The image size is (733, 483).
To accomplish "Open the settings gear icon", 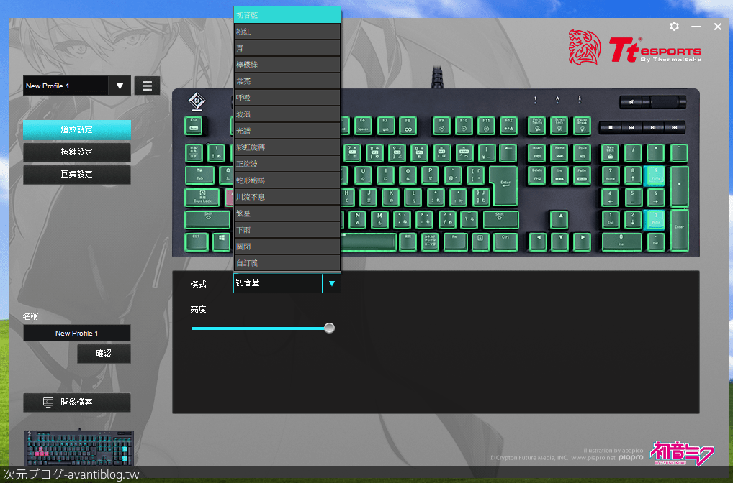I will click(674, 27).
